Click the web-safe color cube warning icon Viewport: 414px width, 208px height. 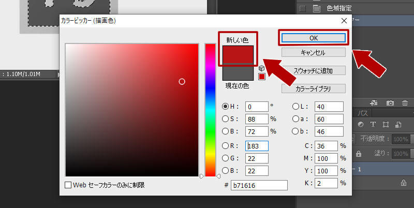click(262, 68)
